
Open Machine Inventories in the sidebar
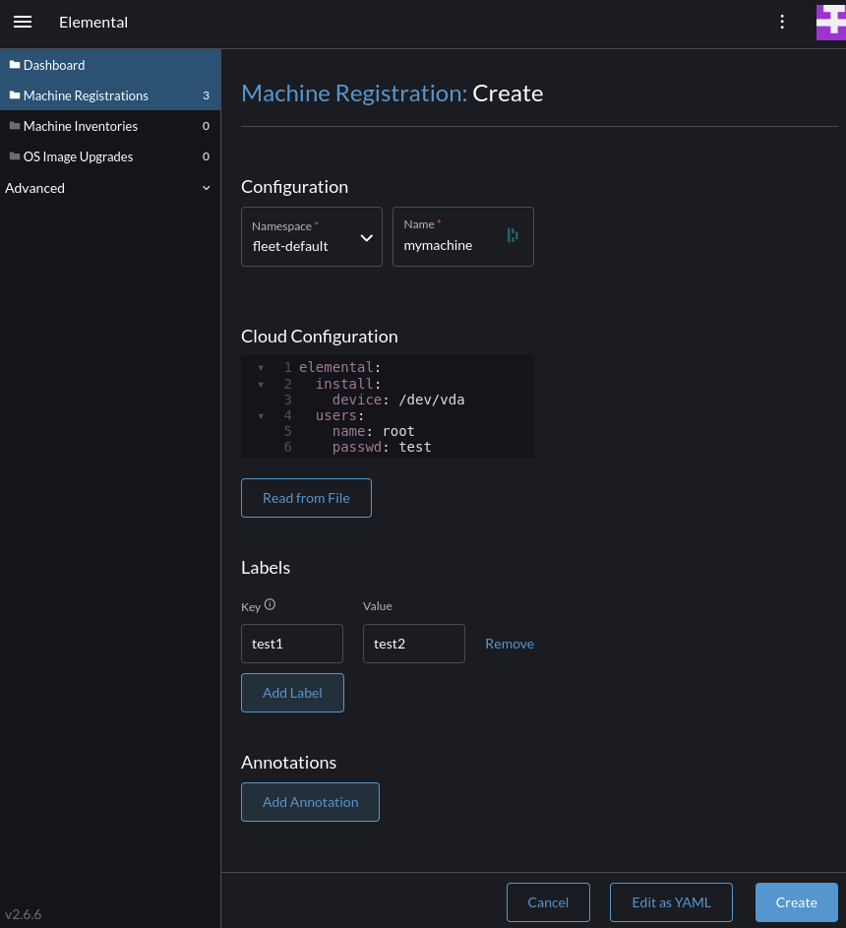click(110, 126)
